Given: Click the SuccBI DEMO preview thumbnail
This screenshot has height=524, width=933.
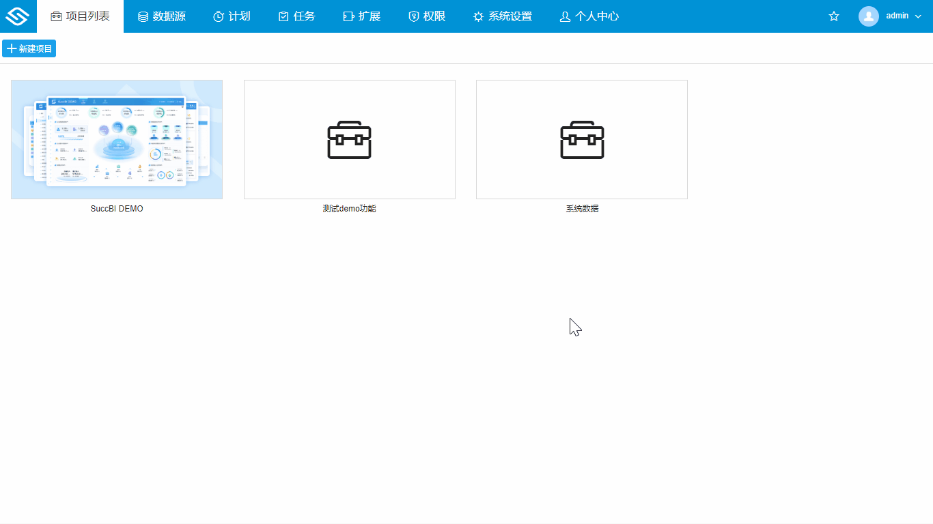Looking at the screenshot, I should (116, 139).
